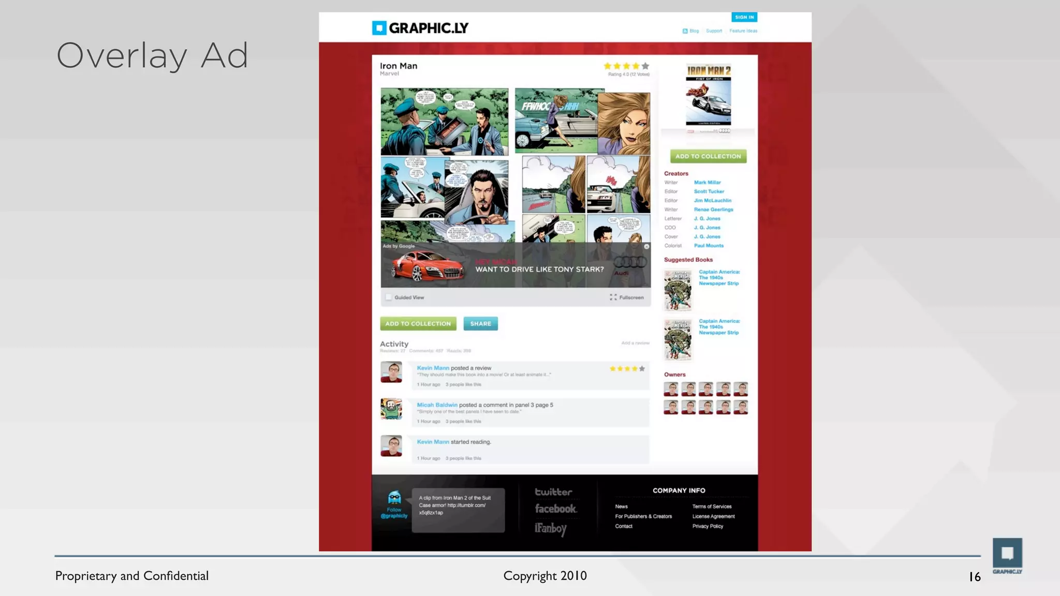Open Micah Baldwin's profile name link
Image resolution: width=1060 pixels, height=596 pixels.
[437, 405]
